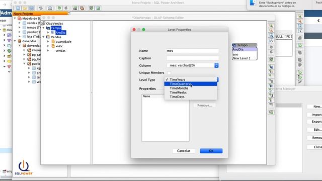Click the Remove... button beside Properties list
Viewport: 322px width, 181px height.
204,105
